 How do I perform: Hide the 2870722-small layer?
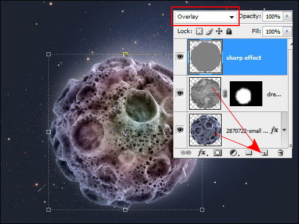tap(180, 129)
